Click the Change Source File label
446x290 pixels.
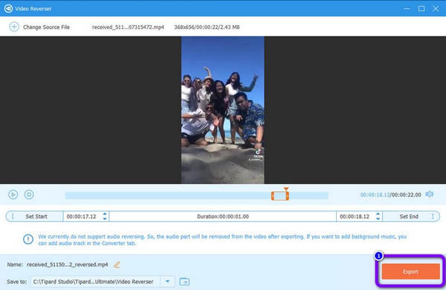click(x=46, y=27)
